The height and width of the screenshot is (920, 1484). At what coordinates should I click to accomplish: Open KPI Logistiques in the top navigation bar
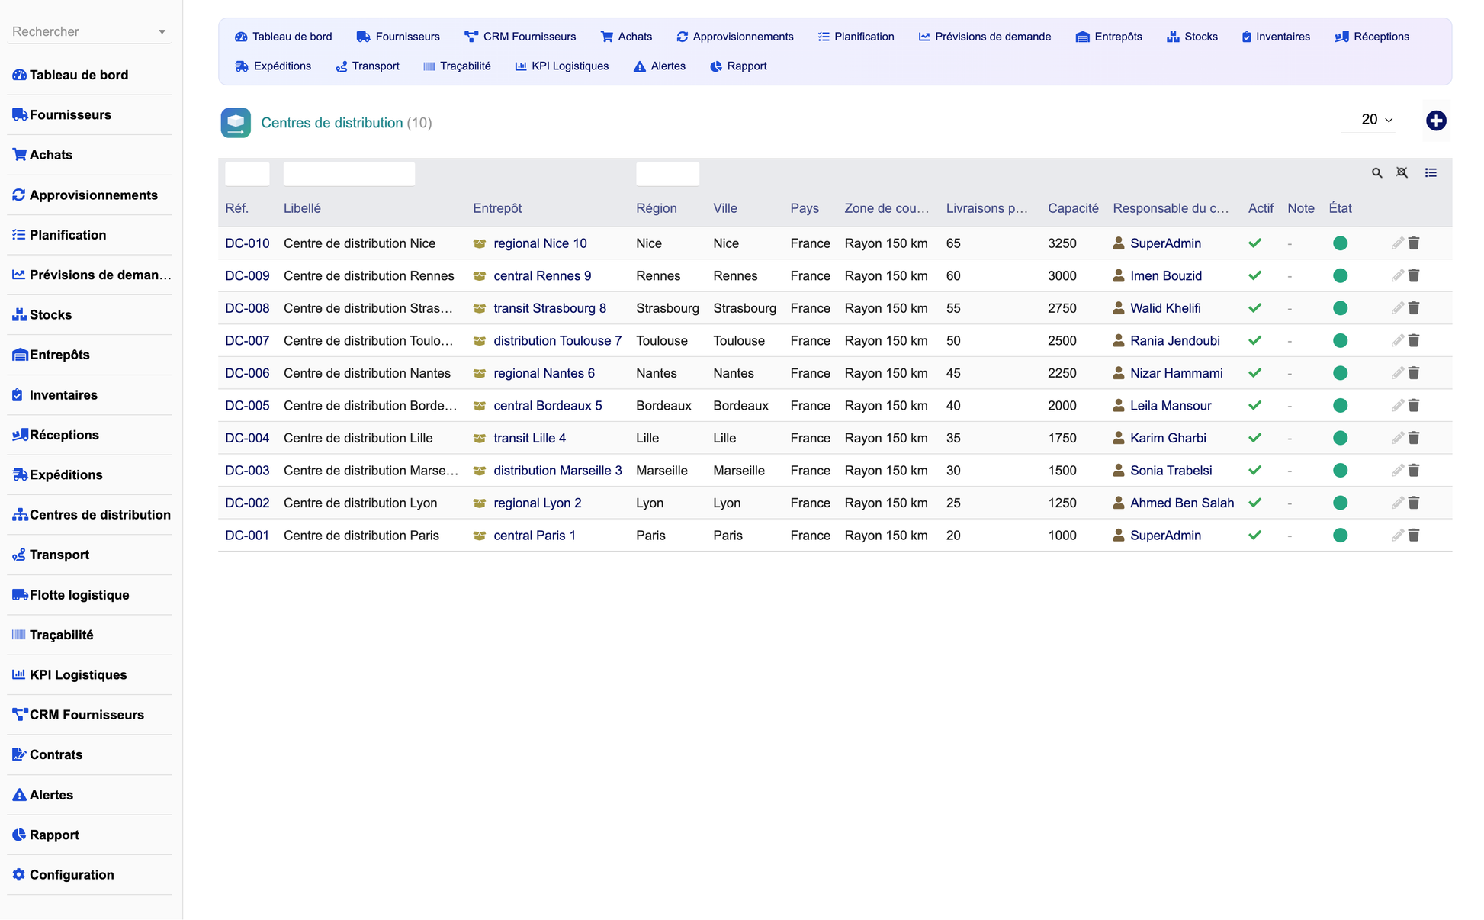click(562, 66)
